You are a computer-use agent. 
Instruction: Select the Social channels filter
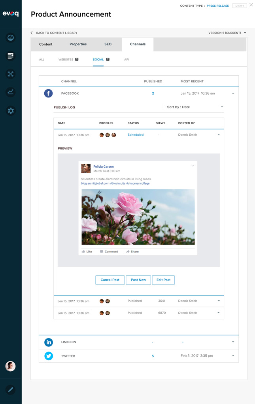click(x=101, y=60)
